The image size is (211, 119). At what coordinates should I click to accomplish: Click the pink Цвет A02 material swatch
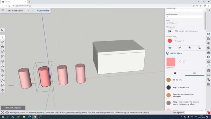tap(171, 62)
